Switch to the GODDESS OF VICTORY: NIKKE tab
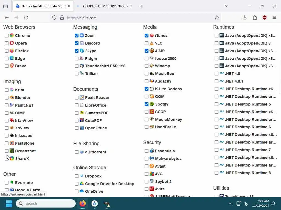This screenshot has height=210, width=281. [x=105, y=6]
